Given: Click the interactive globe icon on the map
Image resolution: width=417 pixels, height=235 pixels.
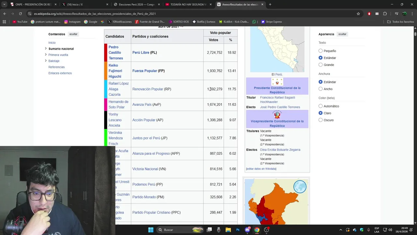Looking at the screenshot, I should [300, 187].
